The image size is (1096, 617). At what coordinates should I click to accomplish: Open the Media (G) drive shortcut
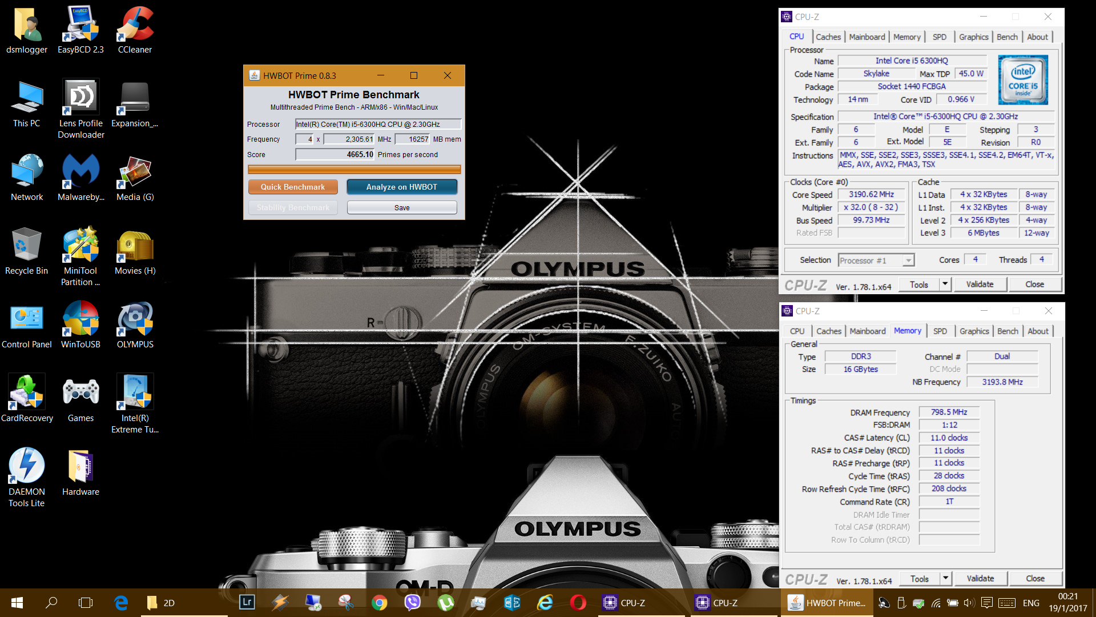click(135, 178)
